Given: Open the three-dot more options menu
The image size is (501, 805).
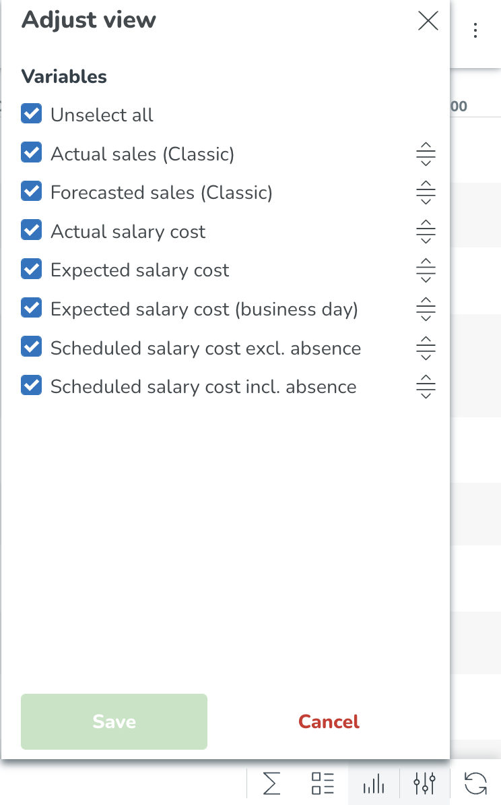Looking at the screenshot, I should tap(475, 30).
